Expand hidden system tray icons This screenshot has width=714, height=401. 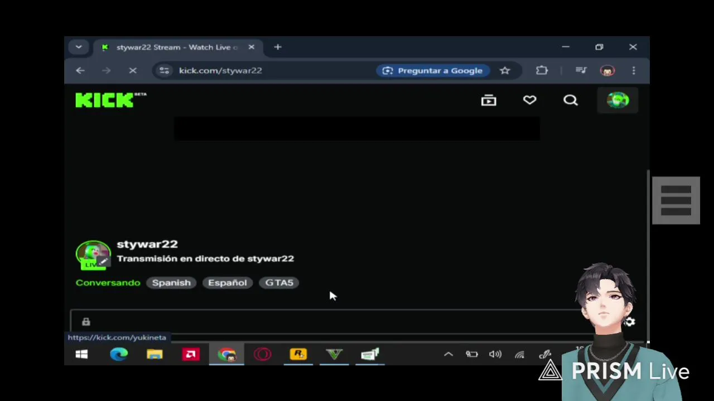[448, 354]
